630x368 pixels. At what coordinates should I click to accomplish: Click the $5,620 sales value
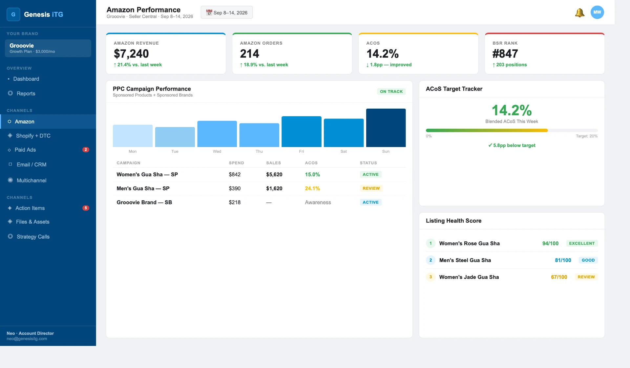point(274,174)
